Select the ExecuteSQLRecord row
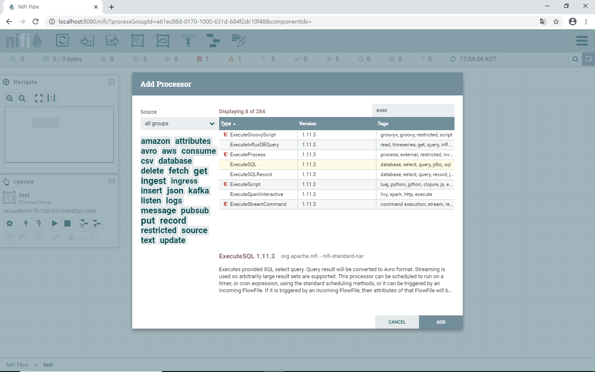This screenshot has height=372, width=595. (337, 174)
